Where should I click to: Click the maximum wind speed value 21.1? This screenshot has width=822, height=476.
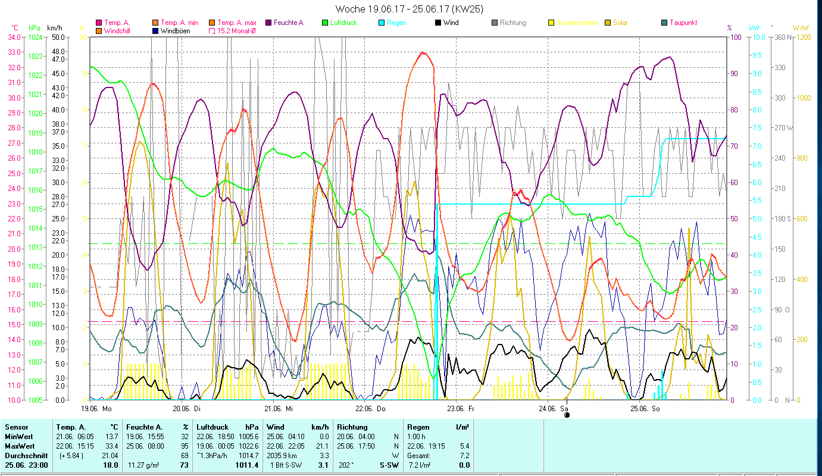click(x=322, y=446)
